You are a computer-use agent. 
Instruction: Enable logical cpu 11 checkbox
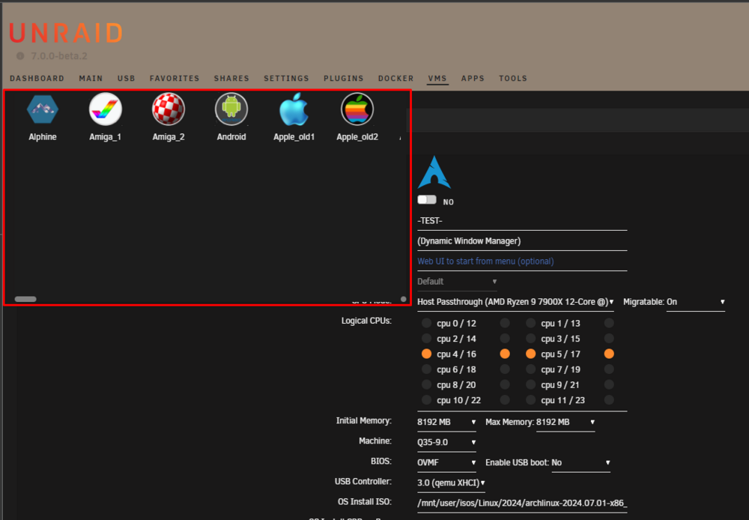(531, 400)
